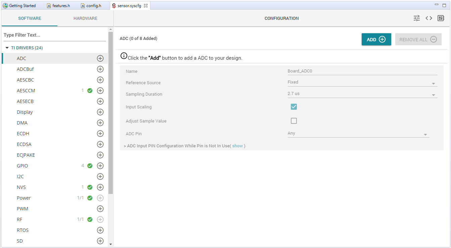The image size is (451, 248).
Task: Add another NVS instance with plus icon
Action: pyautogui.click(x=100, y=187)
